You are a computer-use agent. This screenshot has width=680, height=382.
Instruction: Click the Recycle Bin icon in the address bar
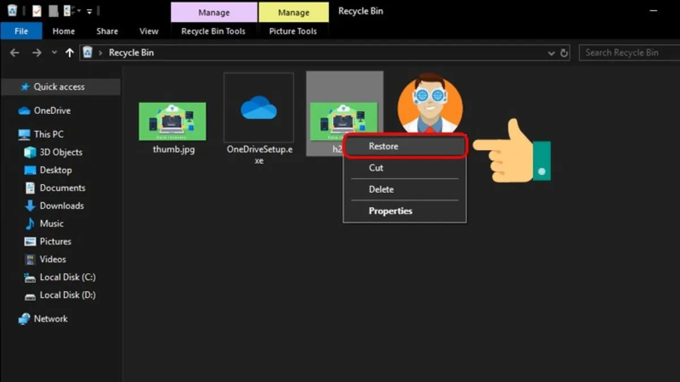88,52
